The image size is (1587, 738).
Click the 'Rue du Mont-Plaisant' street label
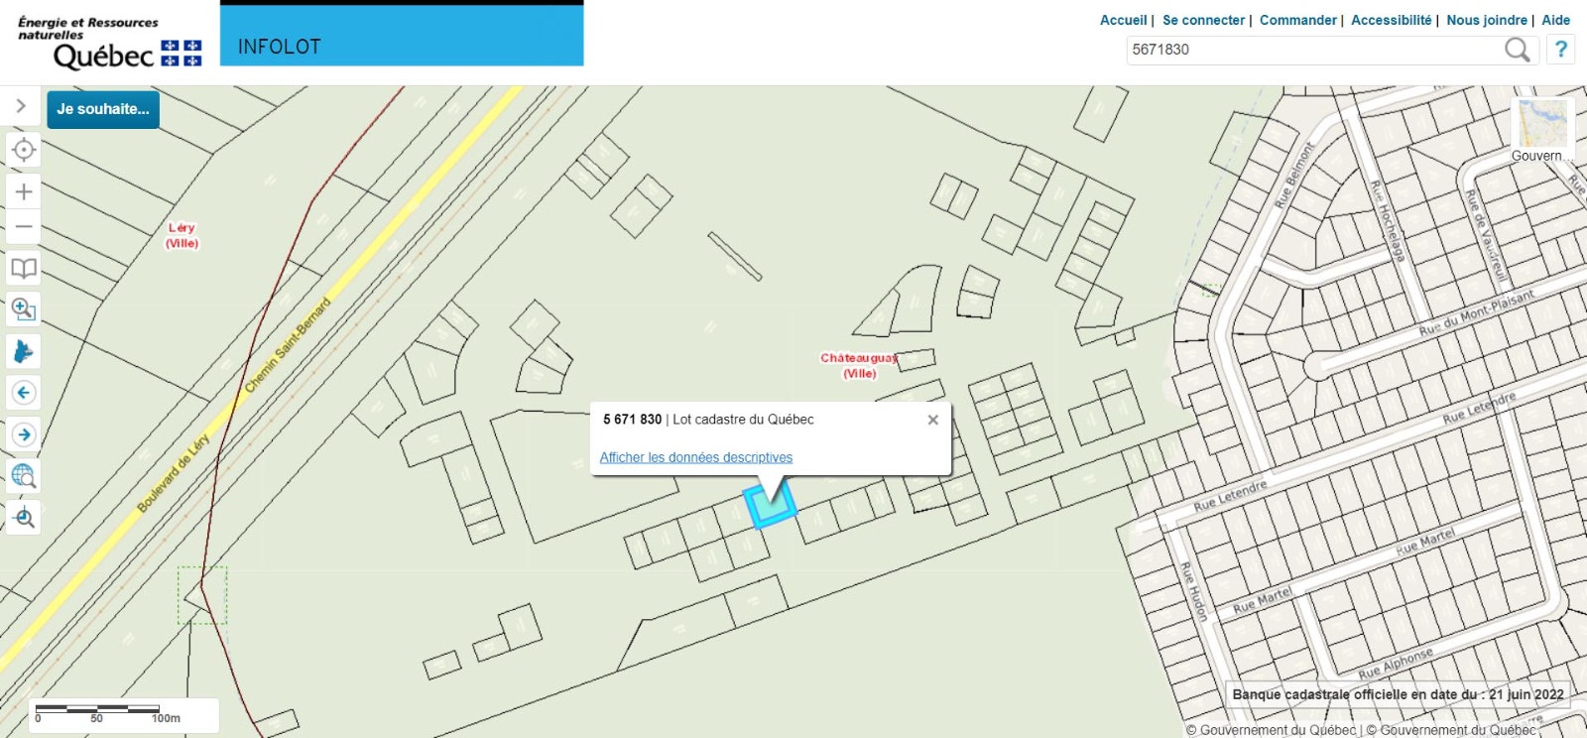pos(1477,312)
